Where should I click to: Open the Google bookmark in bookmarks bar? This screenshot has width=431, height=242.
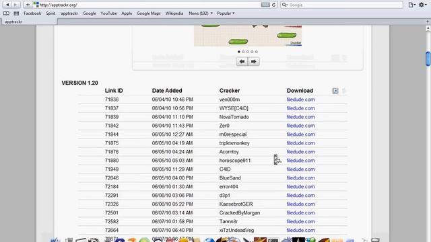coord(90,13)
